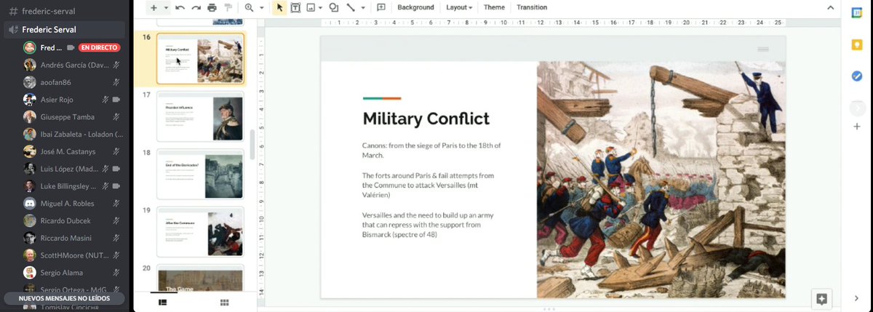Open the new slide layout dropdown arrow
The width and height of the screenshot is (873, 312).
pos(166,7)
